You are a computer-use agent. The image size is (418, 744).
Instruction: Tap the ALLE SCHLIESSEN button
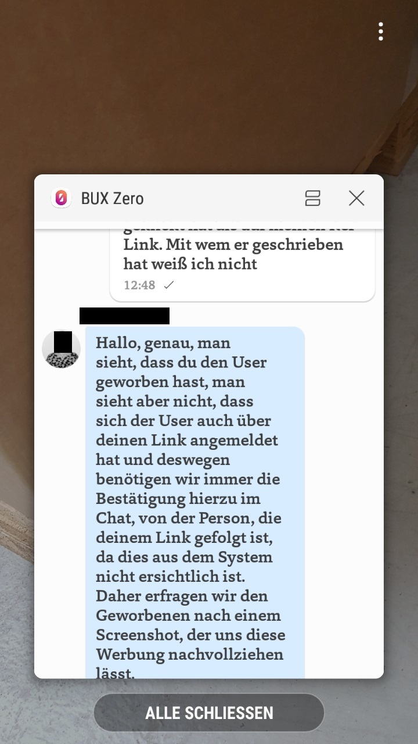(209, 713)
